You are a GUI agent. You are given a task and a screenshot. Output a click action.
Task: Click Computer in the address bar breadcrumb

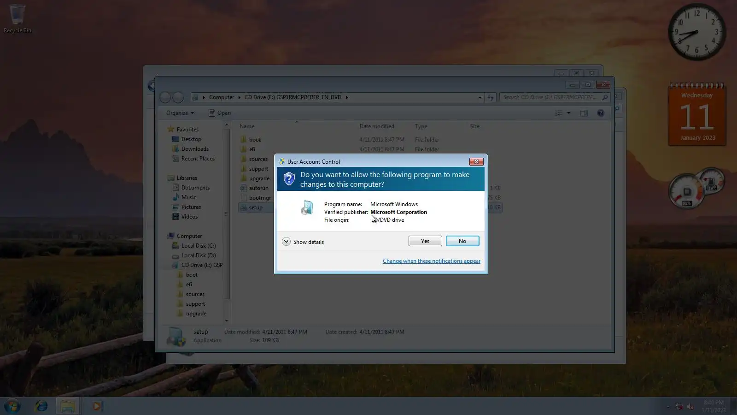222,97
